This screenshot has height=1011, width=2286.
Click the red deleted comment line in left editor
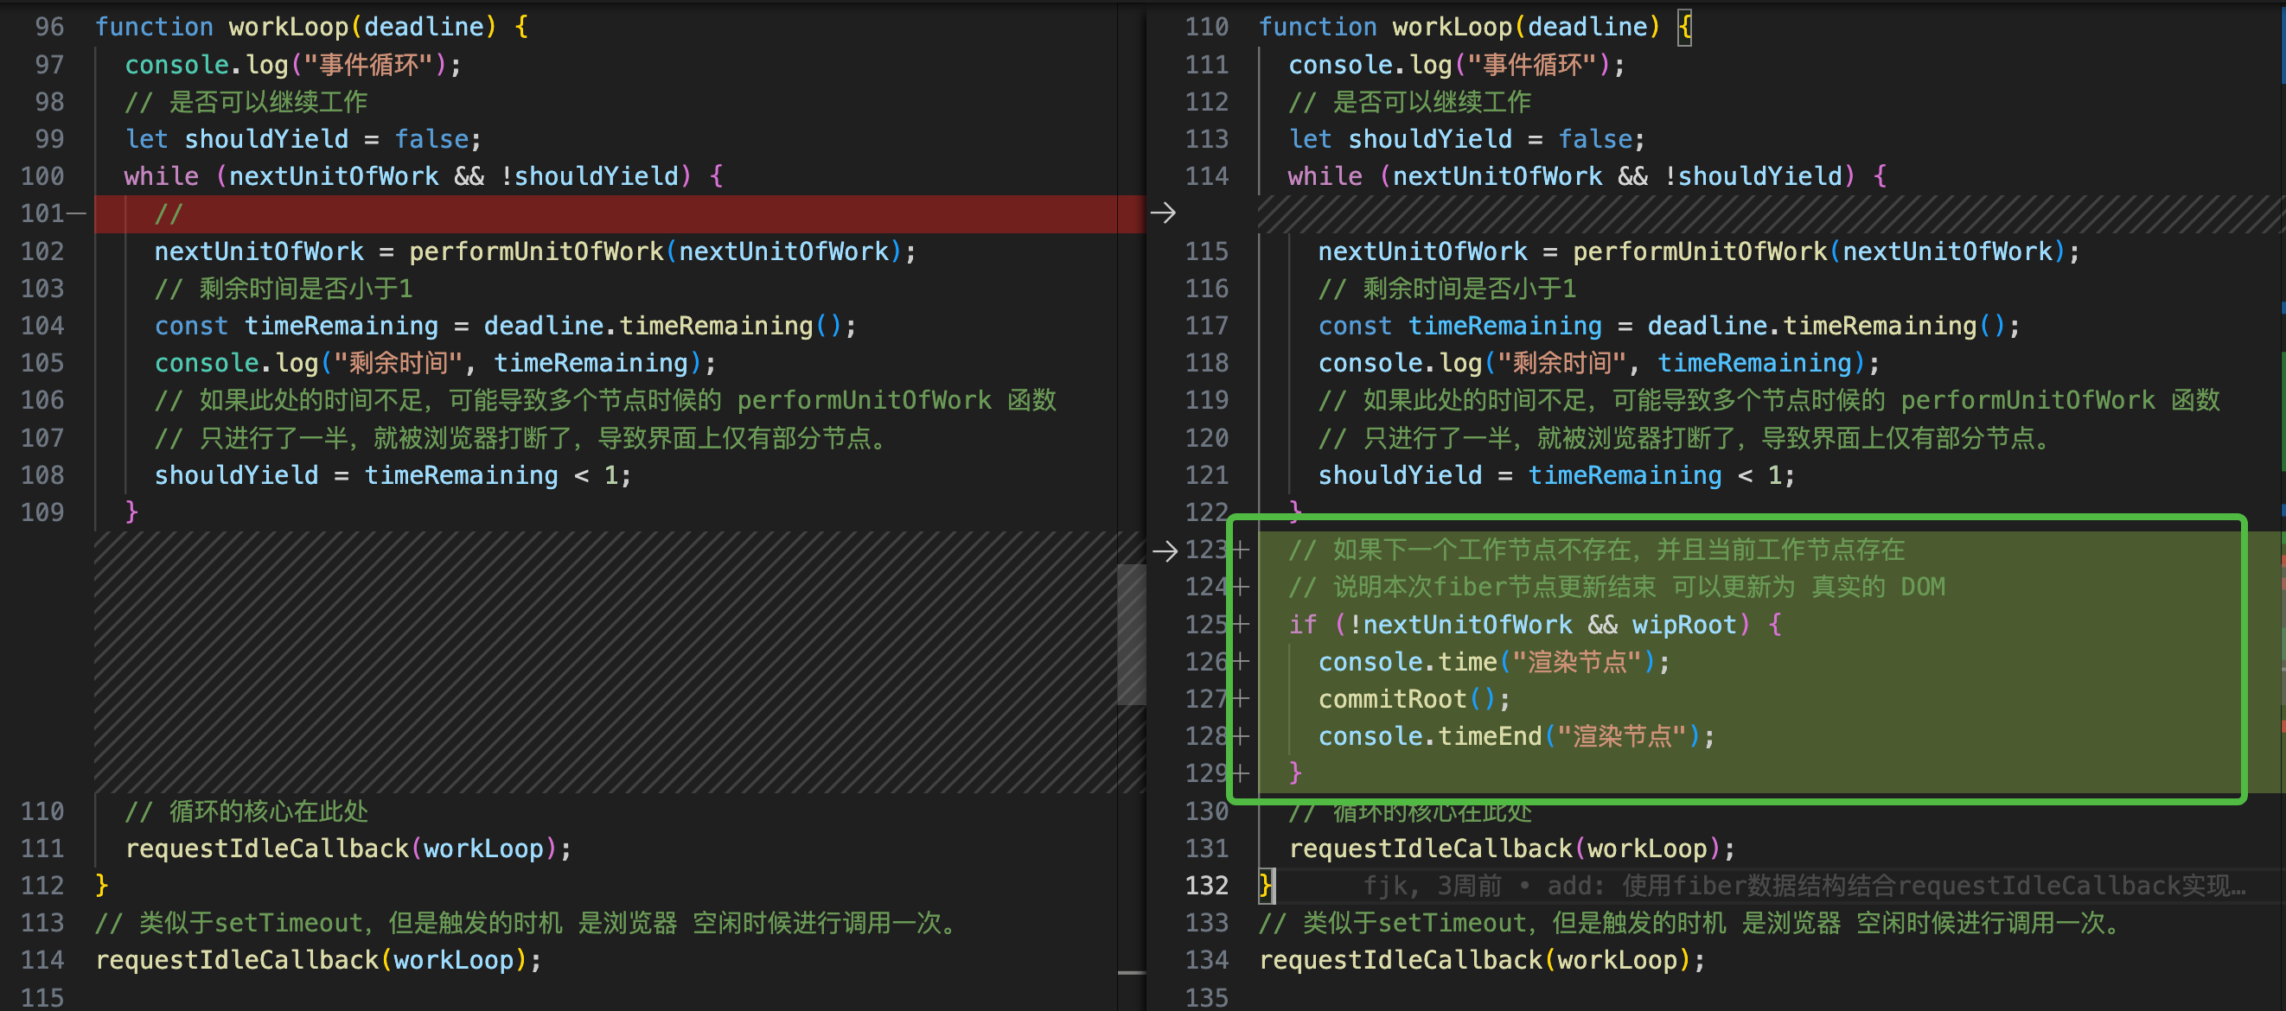169,213
